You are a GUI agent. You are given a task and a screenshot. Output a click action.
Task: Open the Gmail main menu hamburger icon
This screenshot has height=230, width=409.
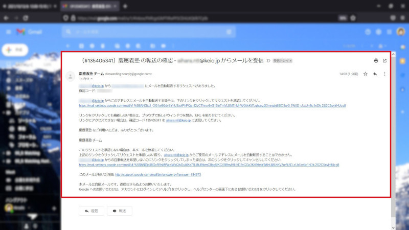[x=9, y=32]
